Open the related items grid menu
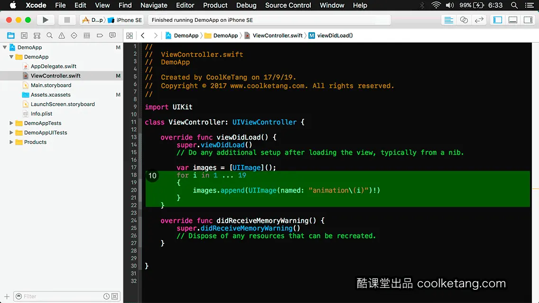This screenshot has width=539, height=303. (x=130, y=36)
